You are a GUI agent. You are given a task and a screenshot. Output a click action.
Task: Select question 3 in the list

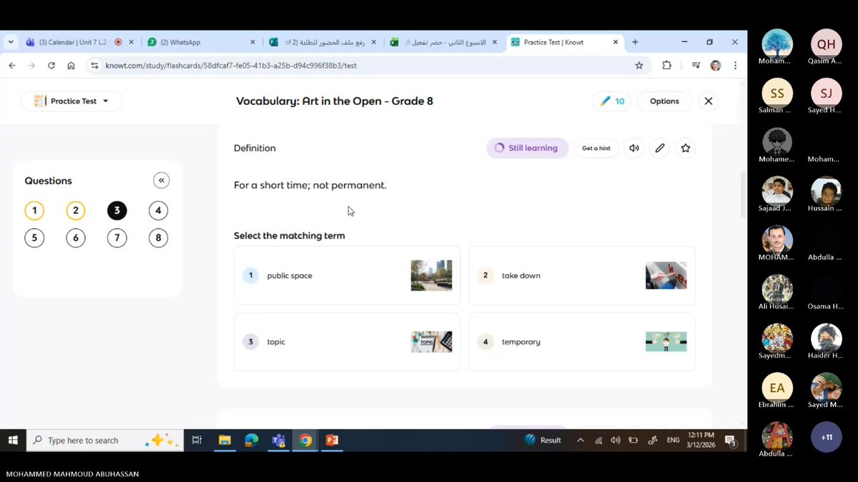(117, 211)
